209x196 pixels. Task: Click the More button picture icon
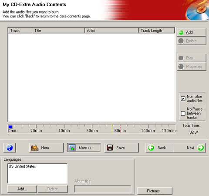[x=72, y=148]
